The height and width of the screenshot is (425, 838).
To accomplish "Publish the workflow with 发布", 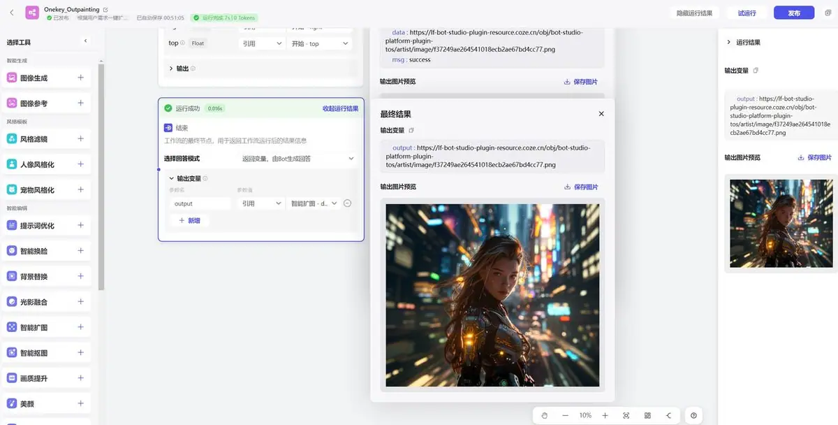I will (x=794, y=13).
